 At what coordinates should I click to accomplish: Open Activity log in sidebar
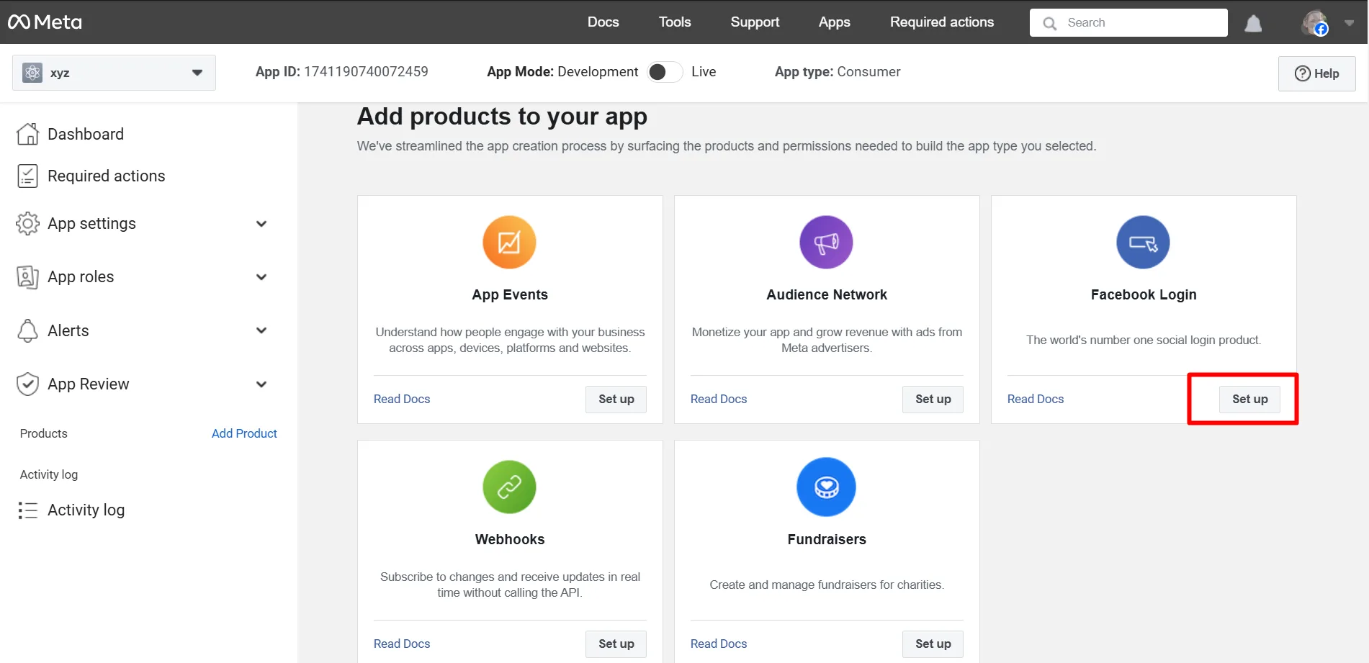86,510
